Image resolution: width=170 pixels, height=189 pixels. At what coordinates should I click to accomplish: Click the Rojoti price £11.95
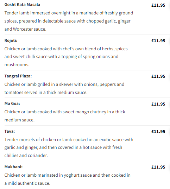click(x=158, y=41)
